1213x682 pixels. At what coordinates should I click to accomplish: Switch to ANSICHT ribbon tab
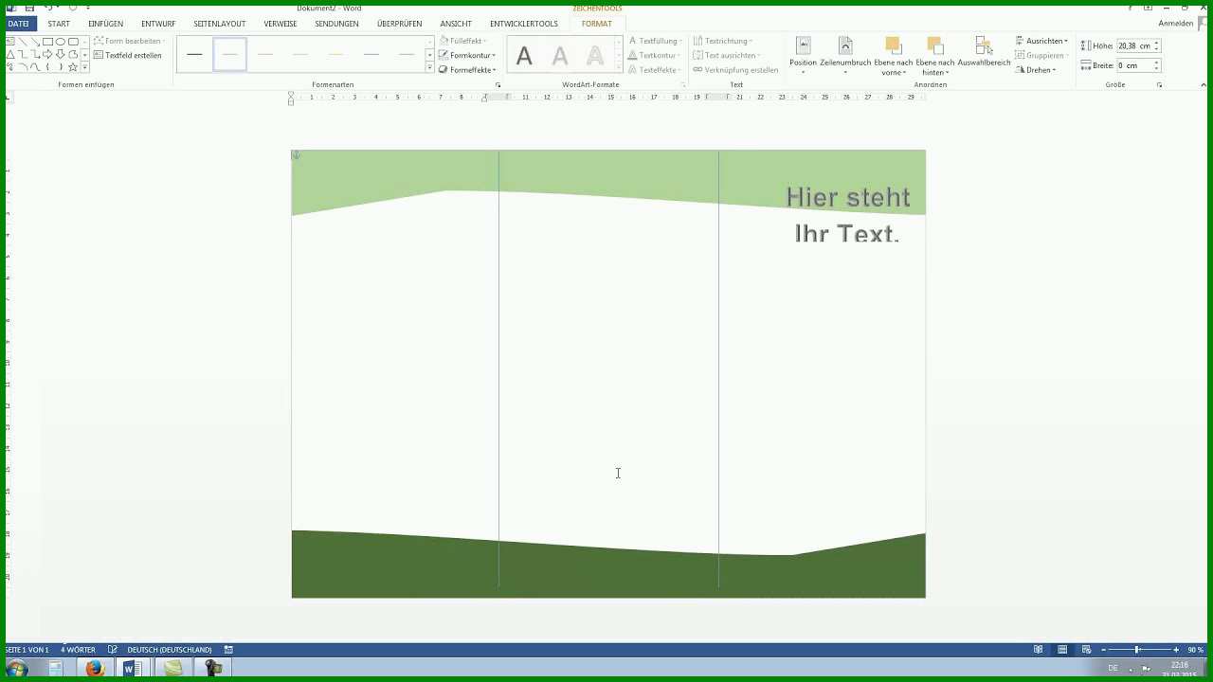coord(456,24)
